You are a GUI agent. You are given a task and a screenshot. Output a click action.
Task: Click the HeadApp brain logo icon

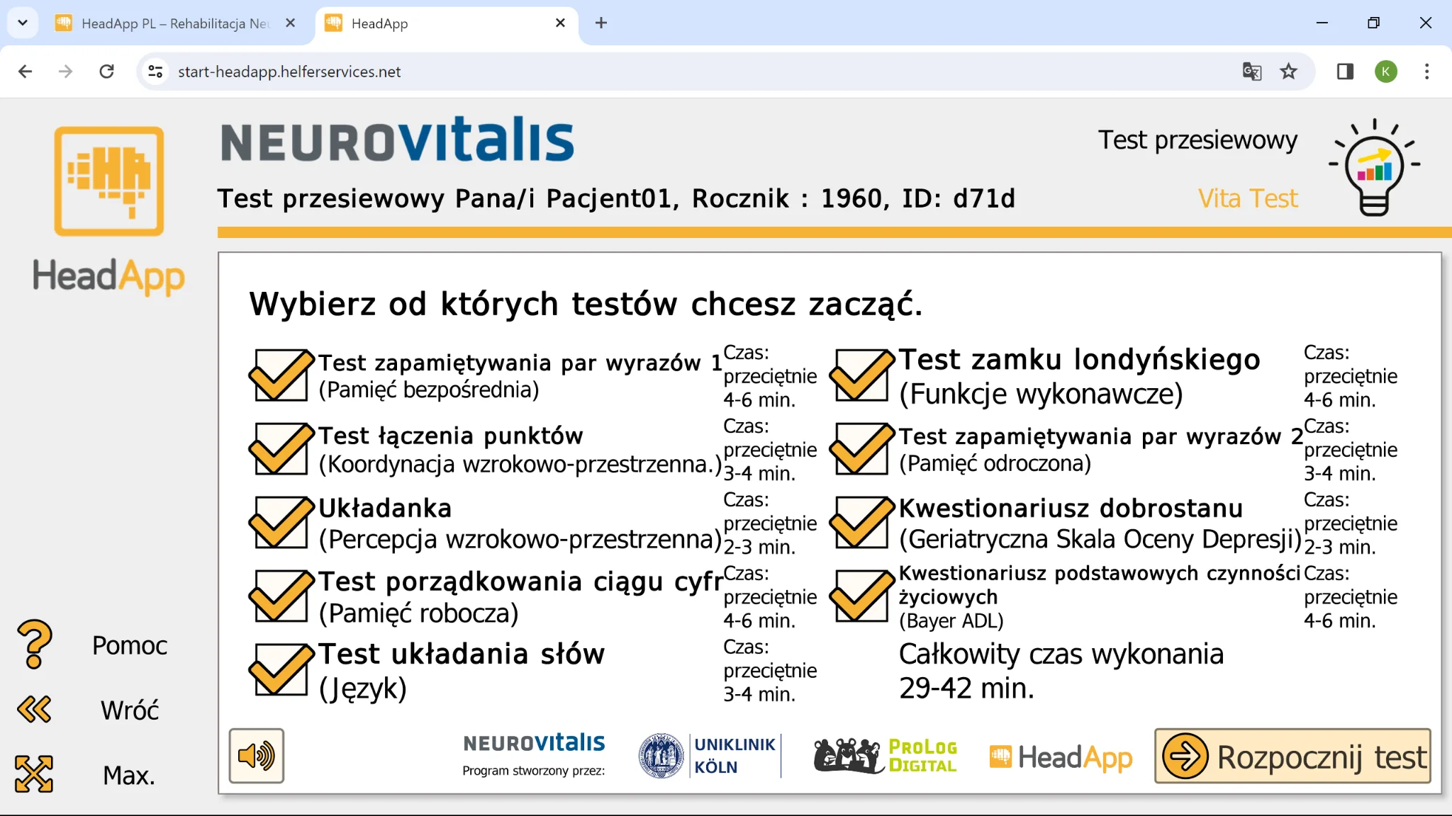(x=109, y=181)
